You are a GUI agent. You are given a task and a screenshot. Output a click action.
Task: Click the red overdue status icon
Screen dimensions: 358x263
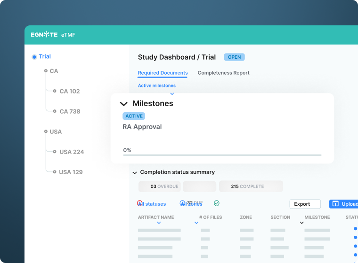(x=139, y=203)
